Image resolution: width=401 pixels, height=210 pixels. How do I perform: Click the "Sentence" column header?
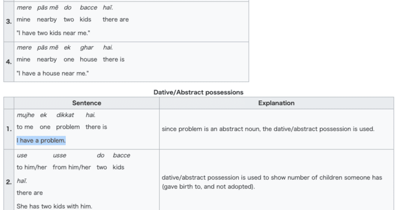pyautogui.click(x=87, y=103)
